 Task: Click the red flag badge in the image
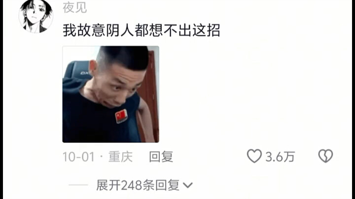tap(121, 116)
